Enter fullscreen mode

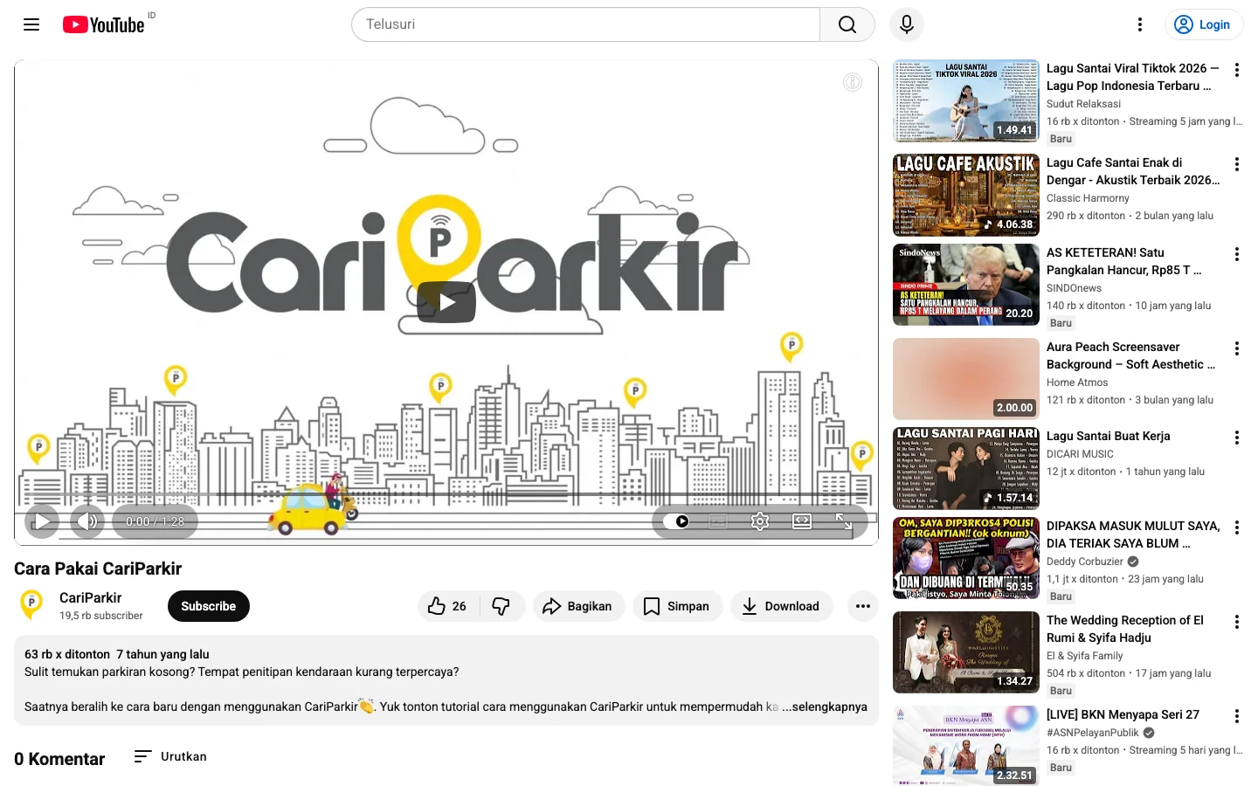pos(844,521)
